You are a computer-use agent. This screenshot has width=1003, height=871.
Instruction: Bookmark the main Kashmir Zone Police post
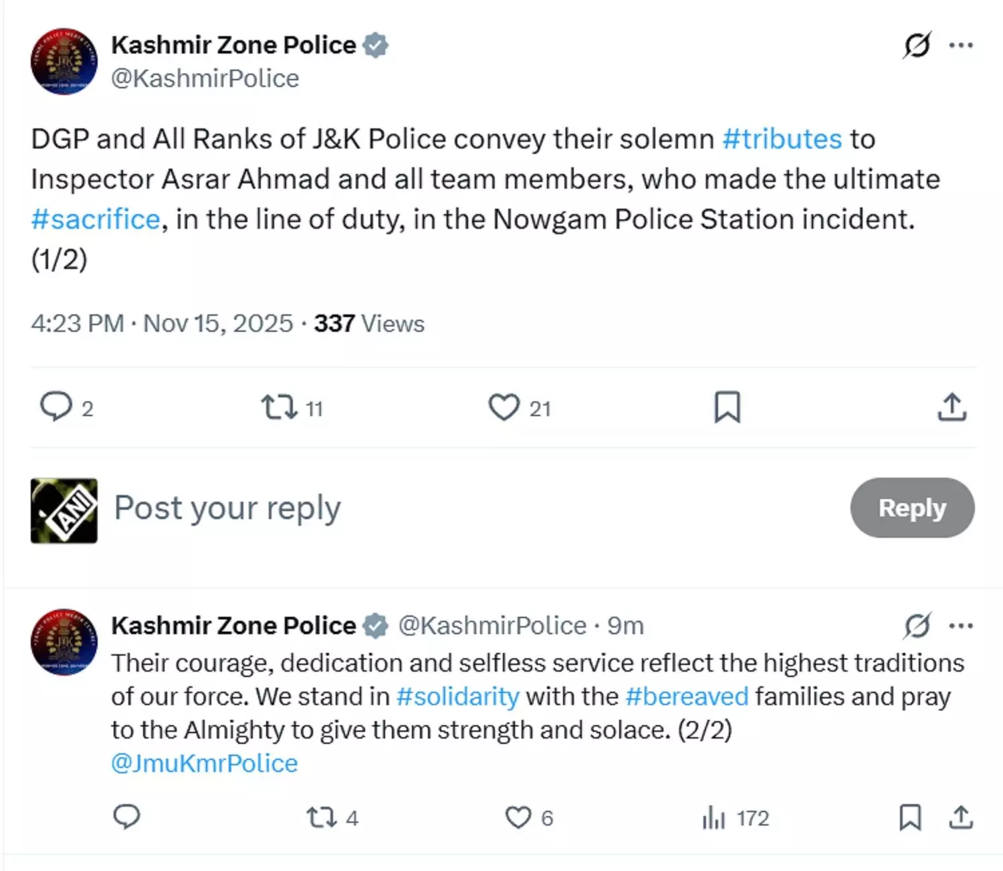click(728, 407)
